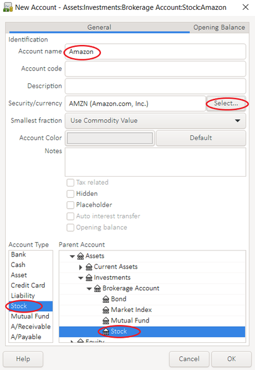Click the selected Stock parent account icon
The width and height of the screenshot is (255, 370).
(x=106, y=332)
